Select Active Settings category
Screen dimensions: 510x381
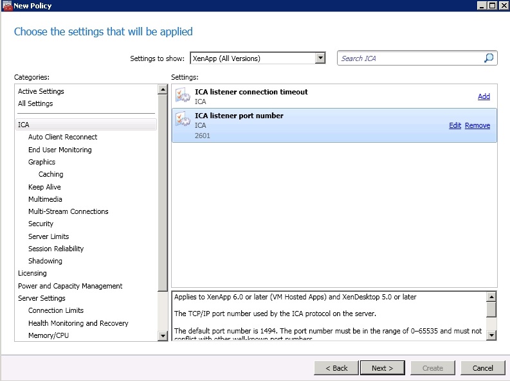point(41,91)
